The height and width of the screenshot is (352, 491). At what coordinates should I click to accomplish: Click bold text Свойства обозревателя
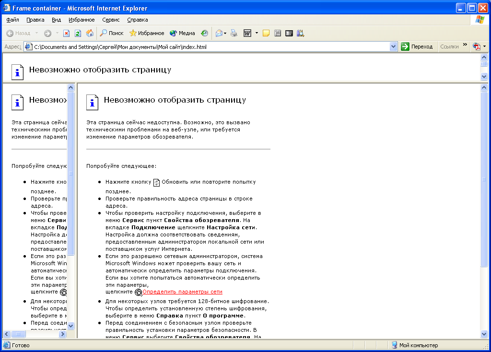pos(202,220)
